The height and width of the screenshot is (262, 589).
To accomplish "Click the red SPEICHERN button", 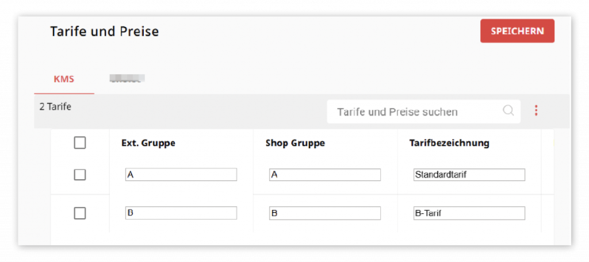I will (x=517, y=31).
